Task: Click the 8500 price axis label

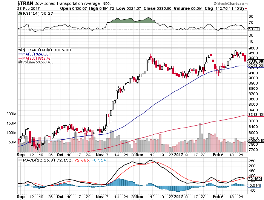Action: click(x=253, y=105)
